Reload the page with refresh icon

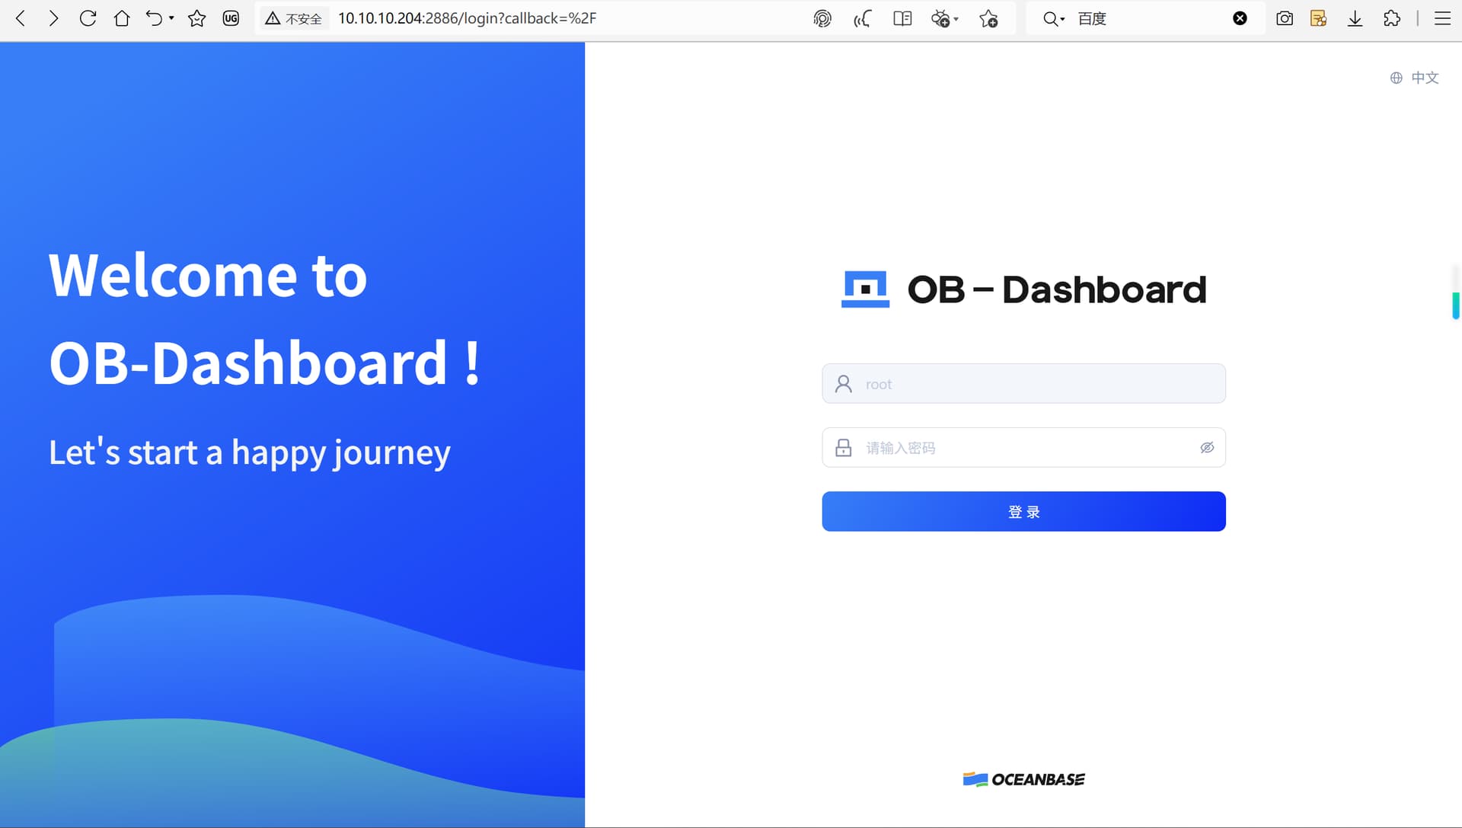pos(88,18)
